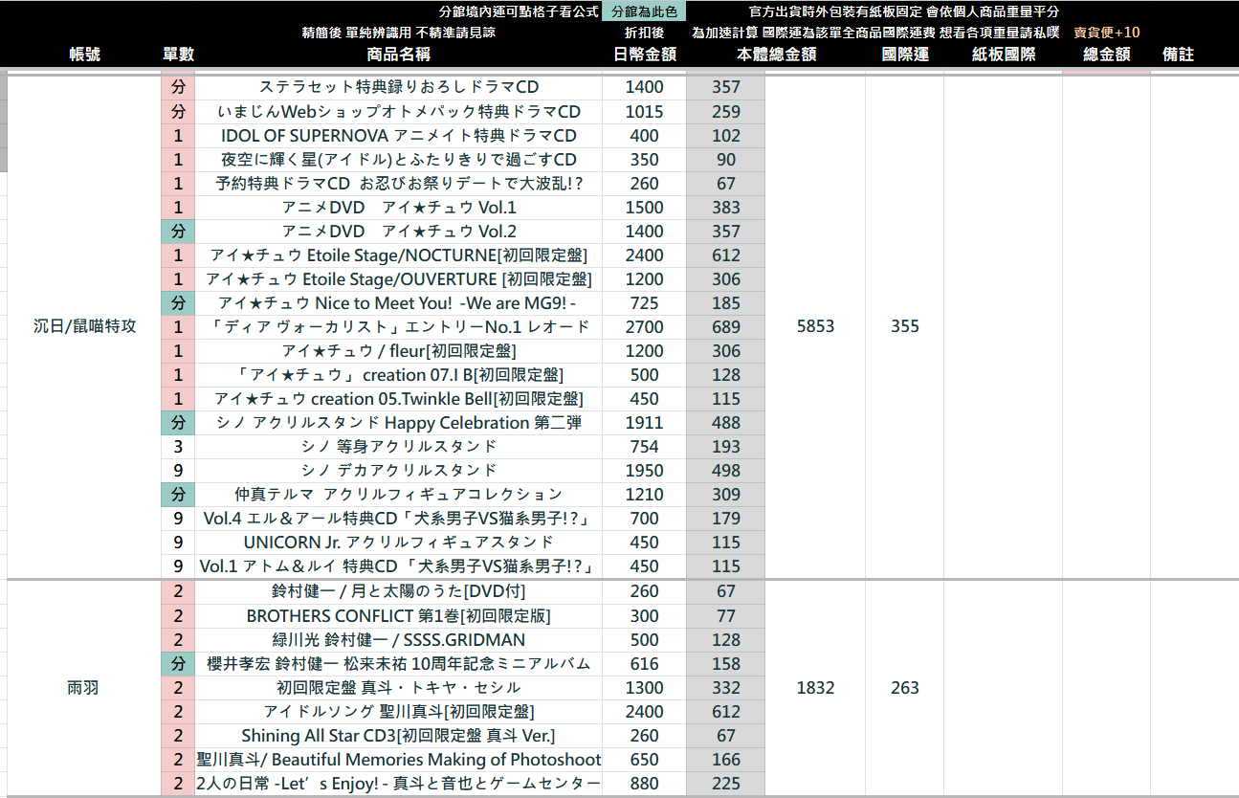
Task: Click the 10周年記念ミニアルバム product cell
Action: pos(398,664)
